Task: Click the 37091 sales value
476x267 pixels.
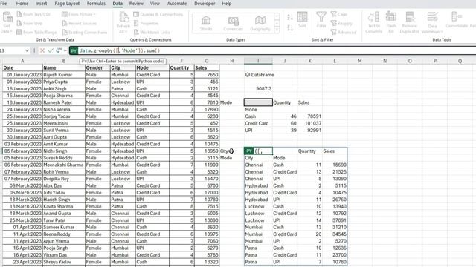Action: pyautogui.click(x=335, y=220)
